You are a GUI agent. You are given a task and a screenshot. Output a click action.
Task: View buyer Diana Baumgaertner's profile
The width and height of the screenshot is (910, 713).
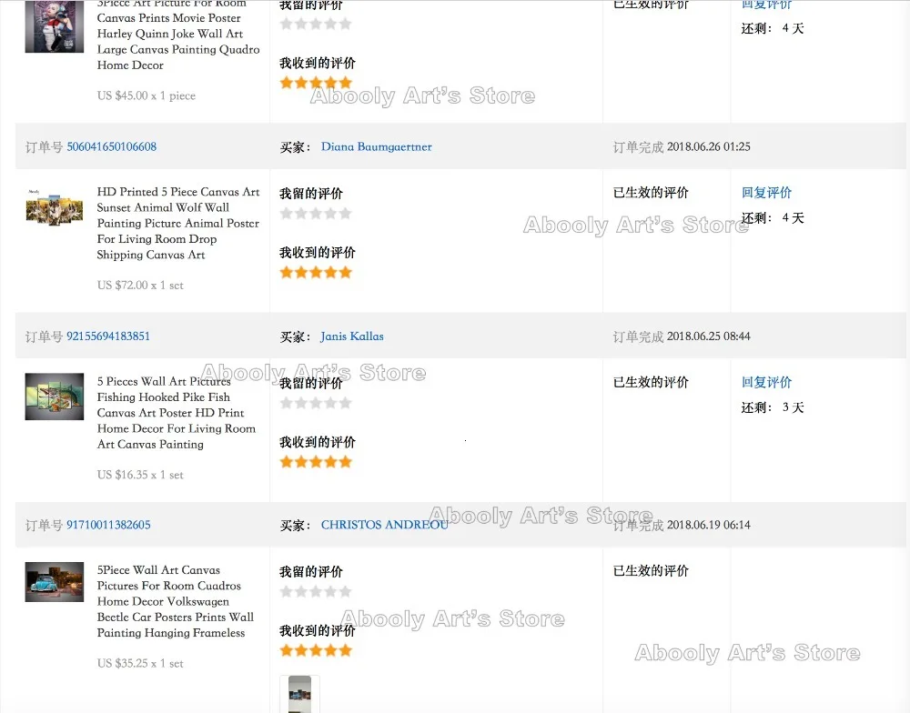pos(376,146)
